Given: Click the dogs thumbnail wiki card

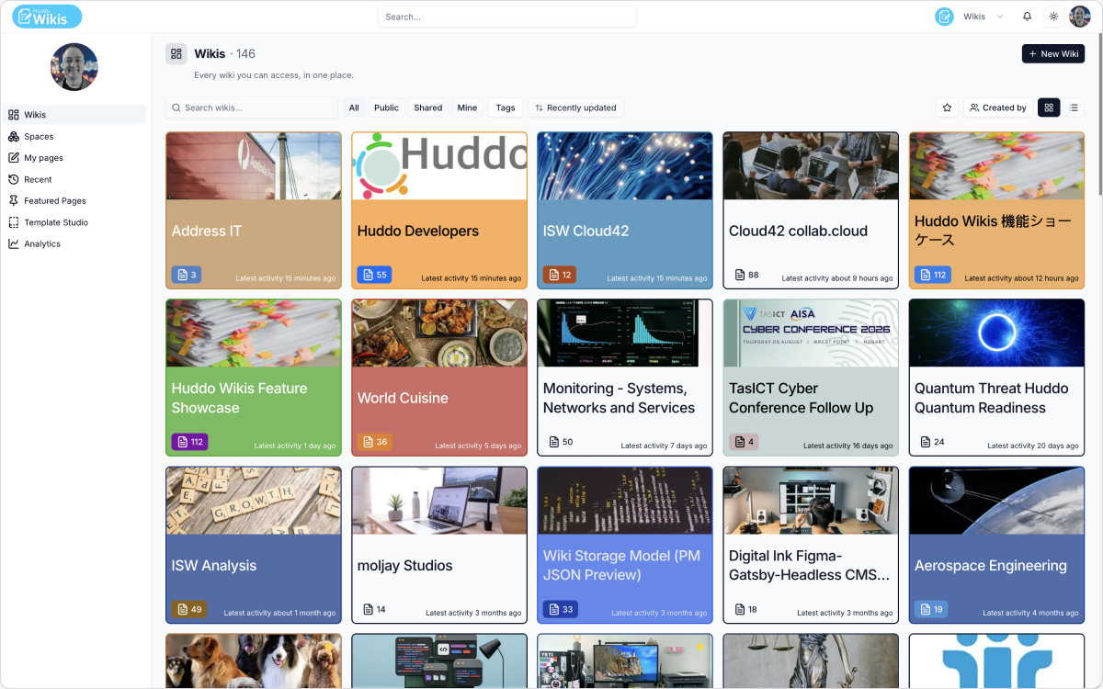Looking at the screenshot, I should (254, 661).
